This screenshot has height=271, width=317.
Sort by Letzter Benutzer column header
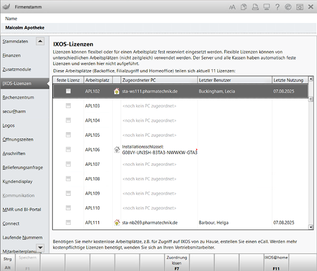[235, 80]
